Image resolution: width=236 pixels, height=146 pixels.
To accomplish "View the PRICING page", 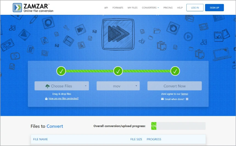I will [168, 8].
